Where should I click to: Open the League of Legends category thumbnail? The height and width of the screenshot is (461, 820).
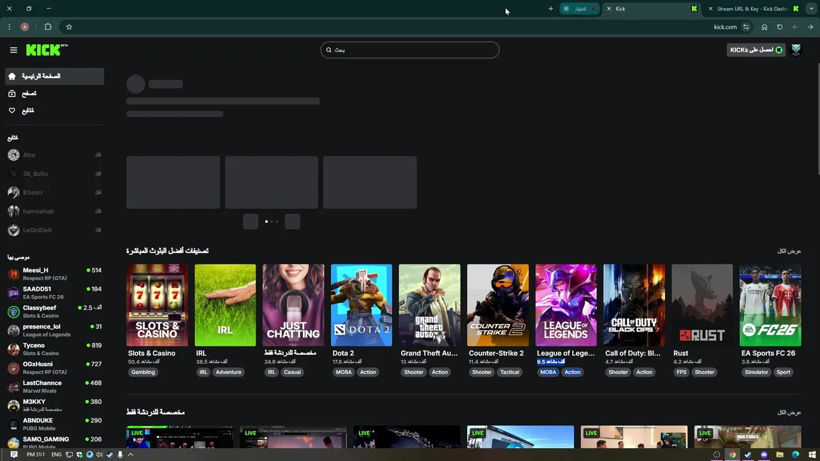click(566, 305)
